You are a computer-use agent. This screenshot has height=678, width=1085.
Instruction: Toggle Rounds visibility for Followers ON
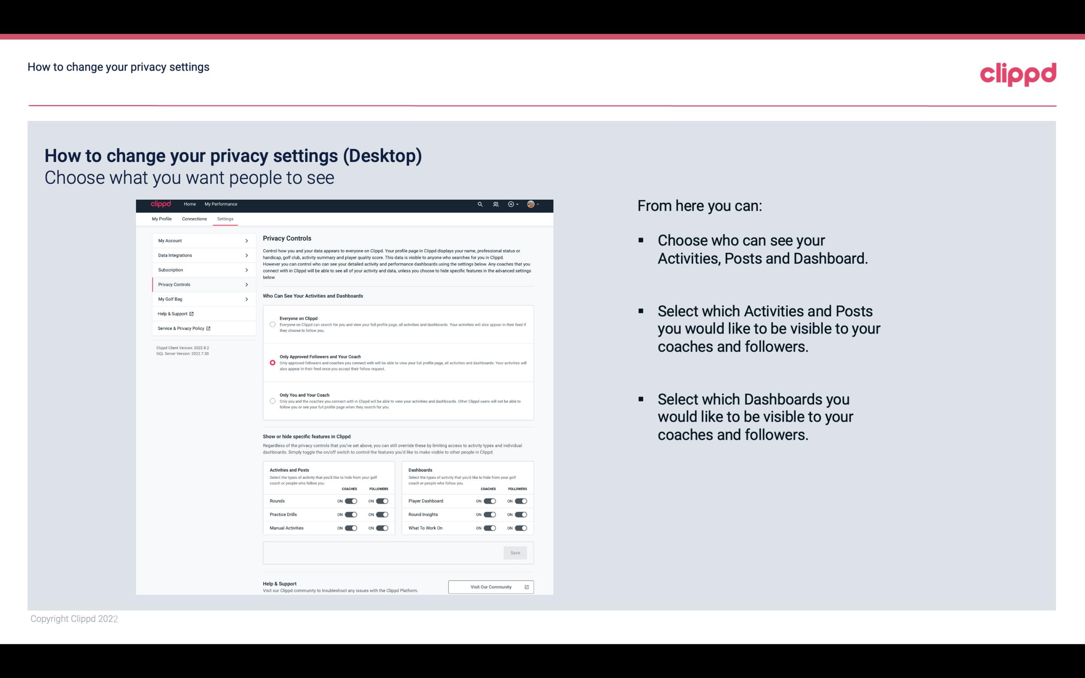(382, 501)
